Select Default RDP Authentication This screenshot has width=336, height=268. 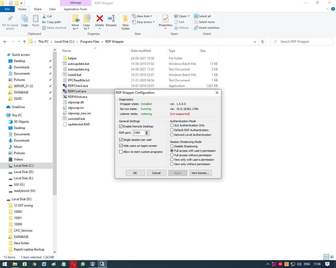coord(172,130)
